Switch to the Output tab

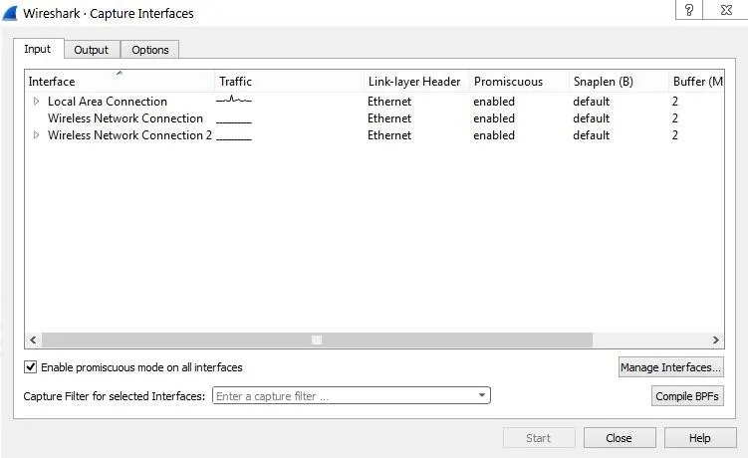91,50
